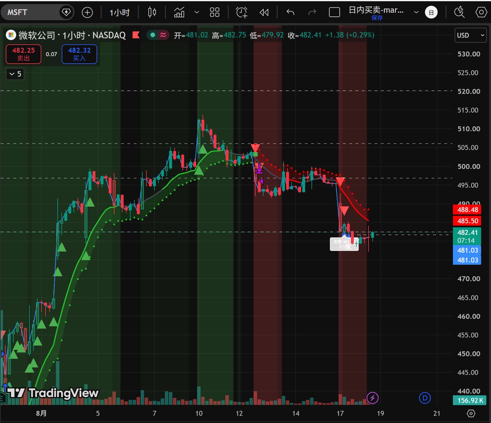Click the 482.25 卖出 sell button
This screenshot has height=423, width=491.
coord(23,54)
